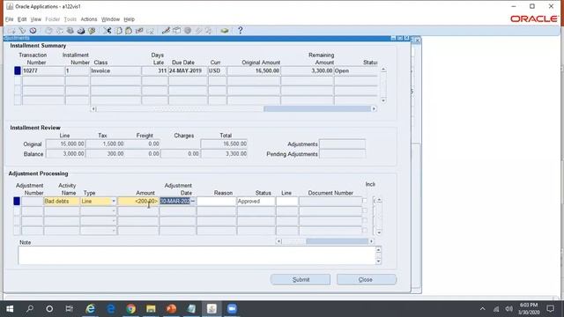Click the Clear Record eraser icon
This screenshot has height=317, width=564.
(x=139, y=31)
